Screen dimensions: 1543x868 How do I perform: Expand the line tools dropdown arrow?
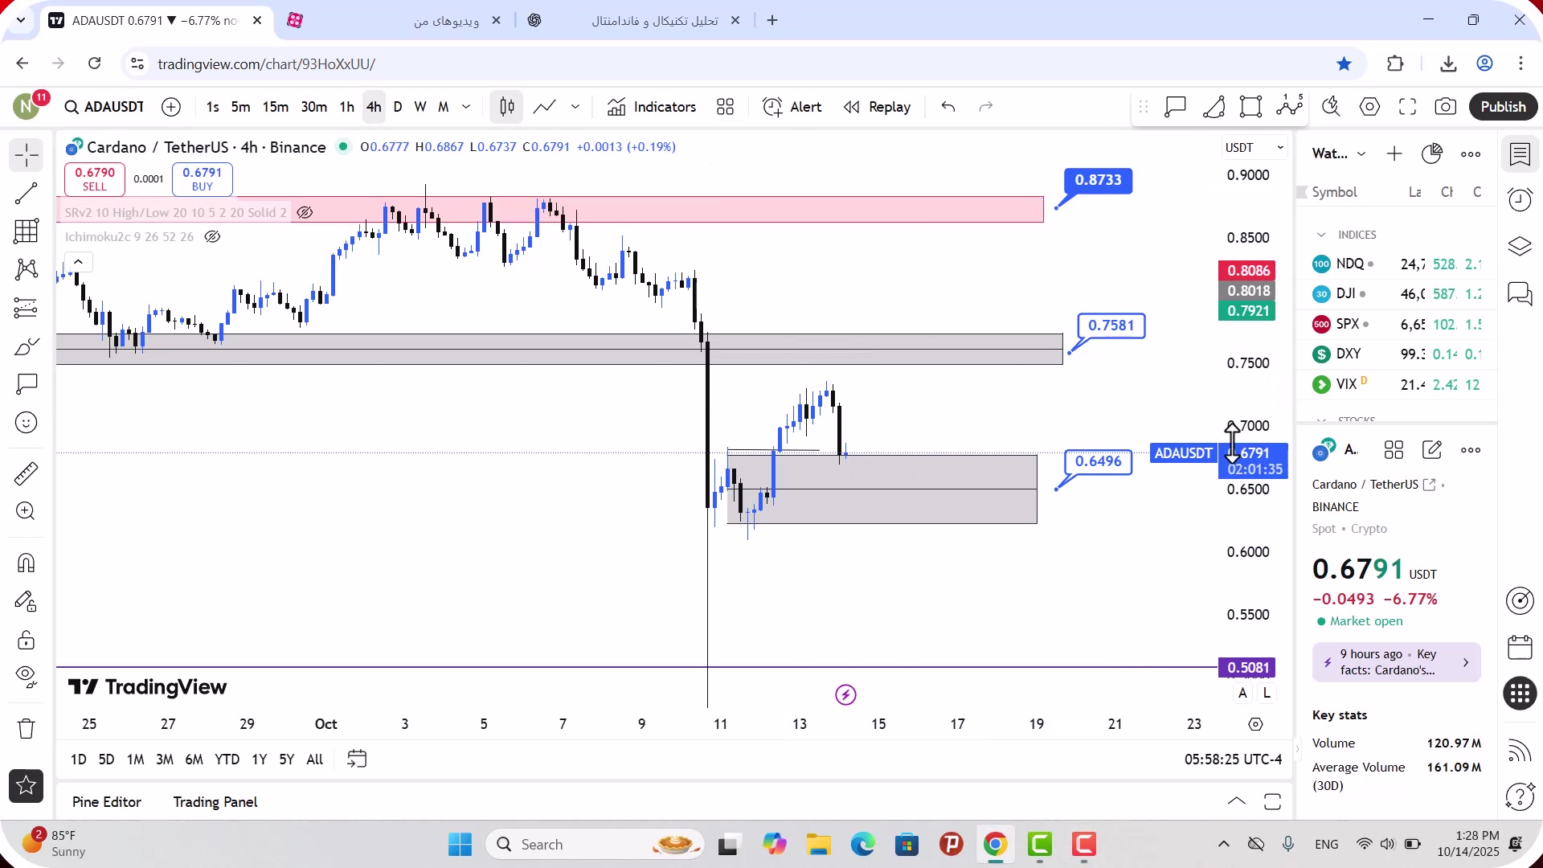[x=575, y=107]
